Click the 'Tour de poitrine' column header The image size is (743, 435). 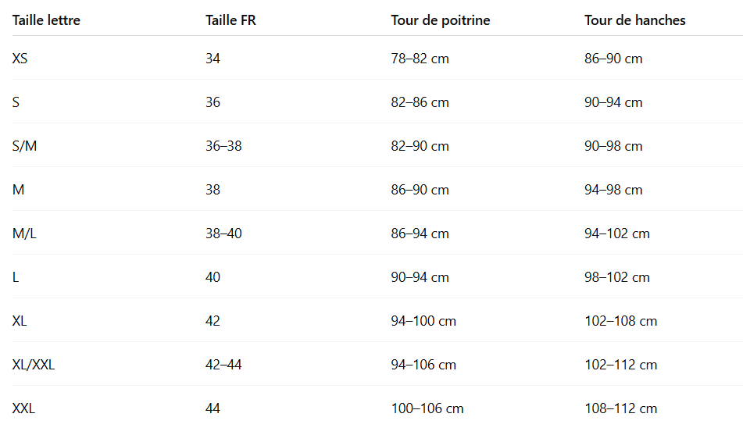[x=441, y=20]
